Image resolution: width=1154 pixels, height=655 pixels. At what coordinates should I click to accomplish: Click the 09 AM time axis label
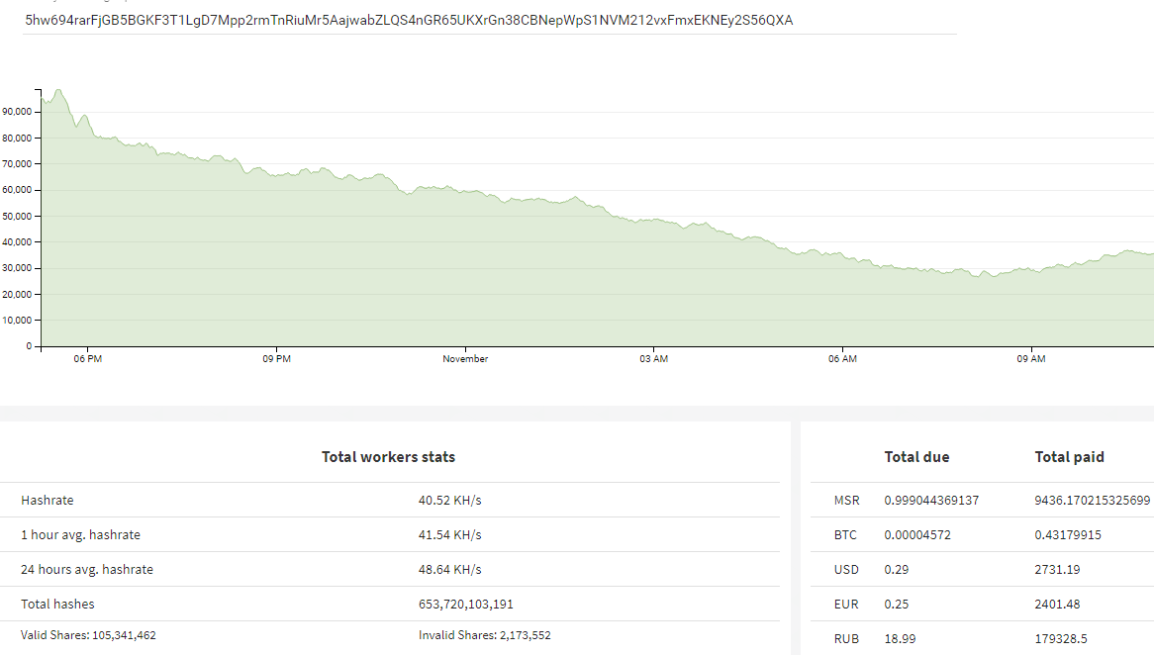(1031, 359)
